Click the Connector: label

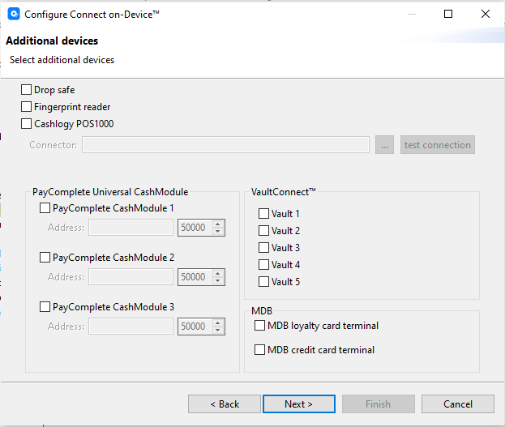pyautogui.click(x=53, y=145)
